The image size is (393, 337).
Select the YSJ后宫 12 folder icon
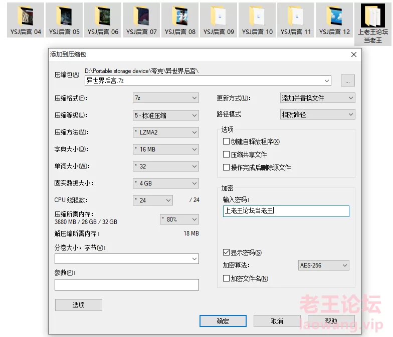pyautogui.click(x=334, y=20)
